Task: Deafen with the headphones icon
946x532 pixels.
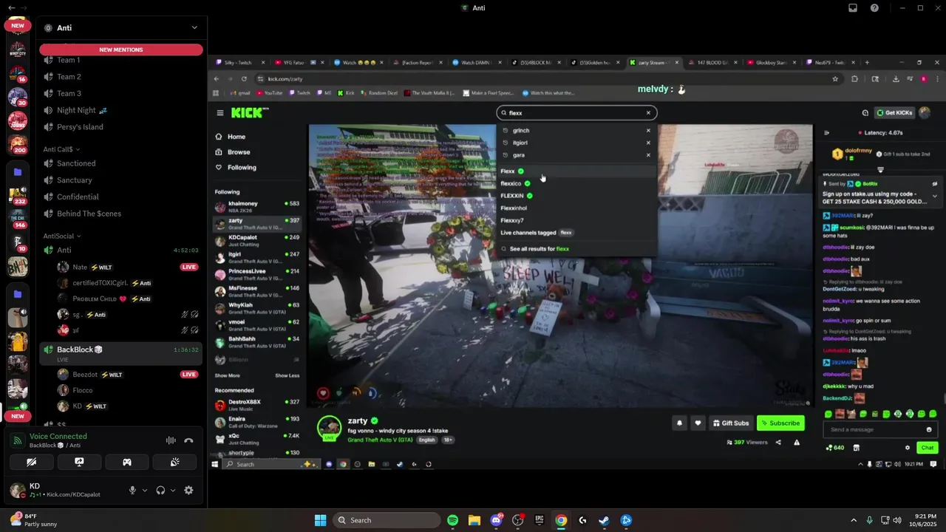Action: click(160, 490)
